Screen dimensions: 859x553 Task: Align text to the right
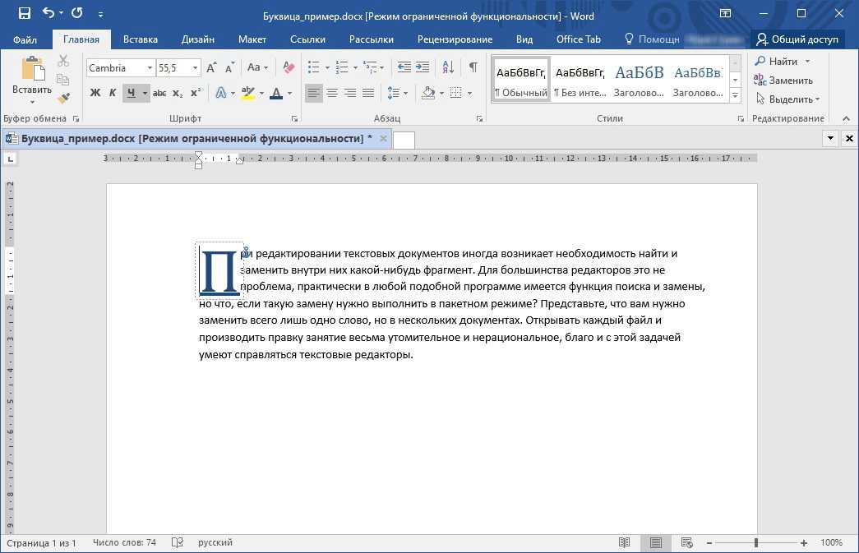350,93
